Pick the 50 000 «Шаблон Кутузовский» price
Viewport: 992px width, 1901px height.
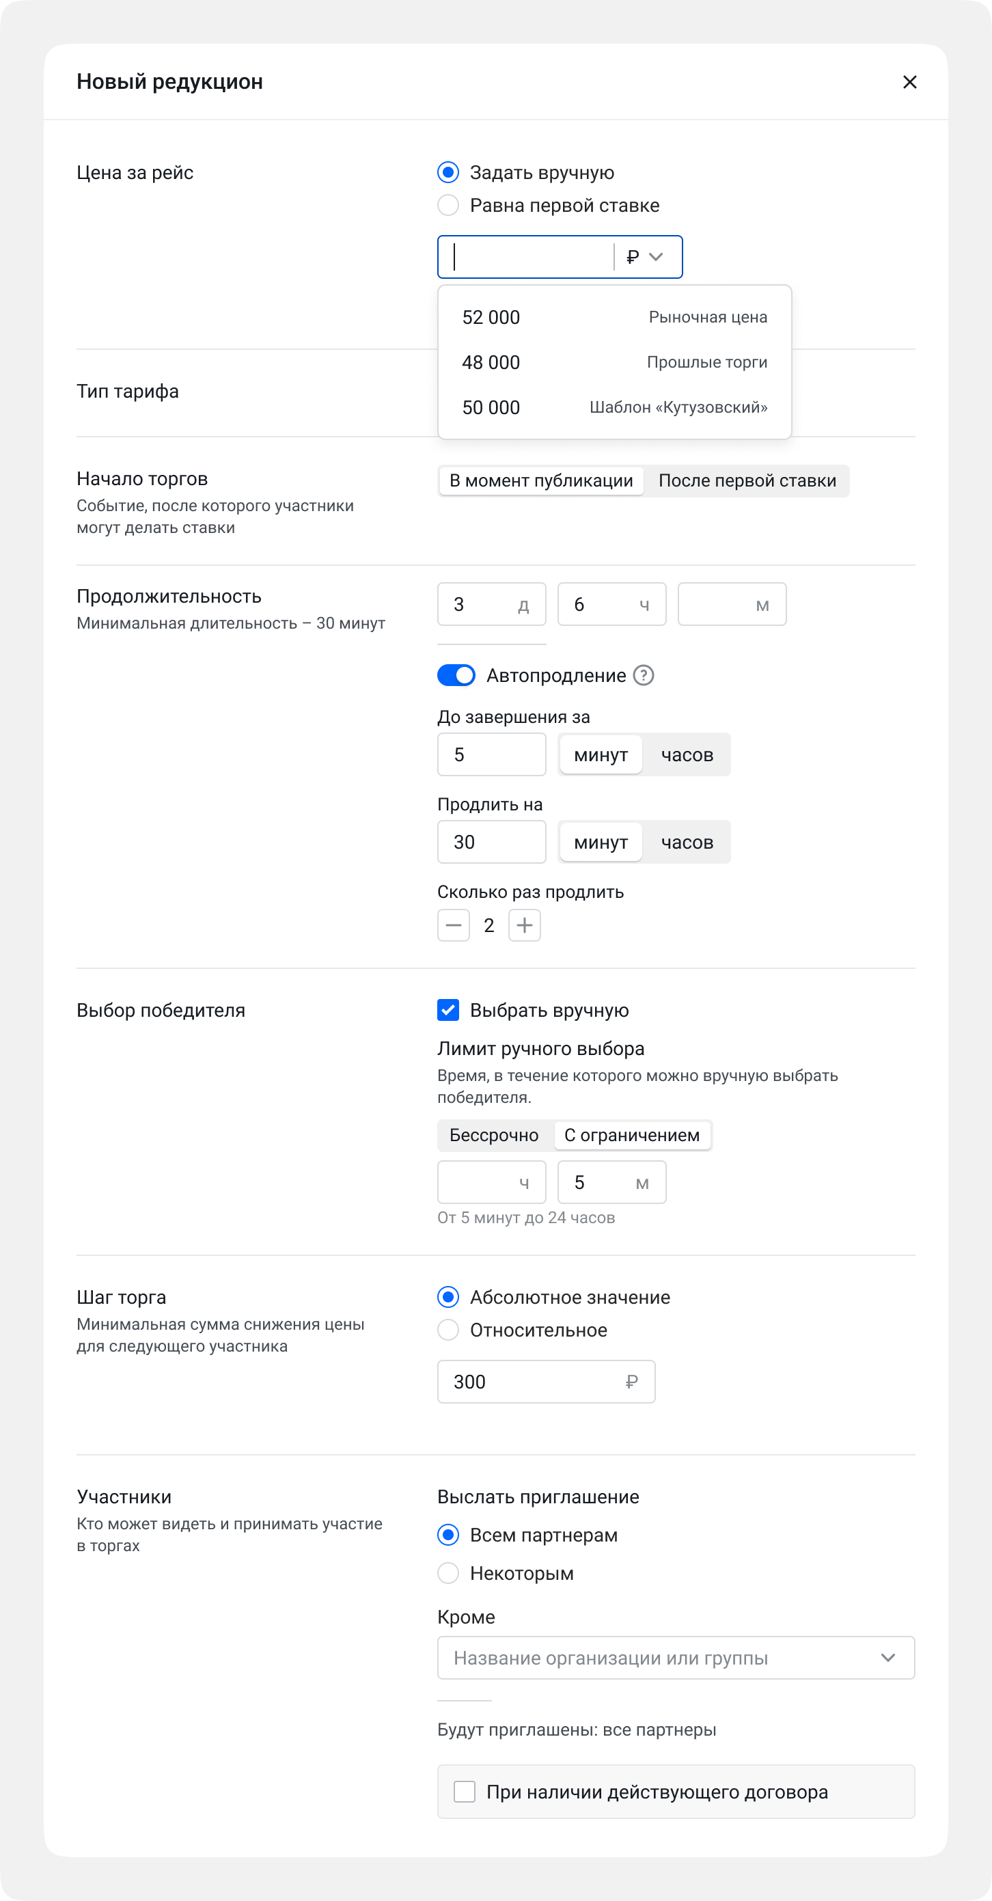pos(614,407)
